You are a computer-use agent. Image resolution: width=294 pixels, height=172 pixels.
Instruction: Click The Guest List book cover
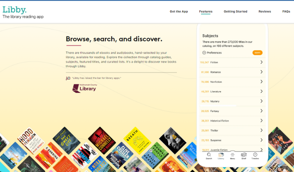(66, 140)
